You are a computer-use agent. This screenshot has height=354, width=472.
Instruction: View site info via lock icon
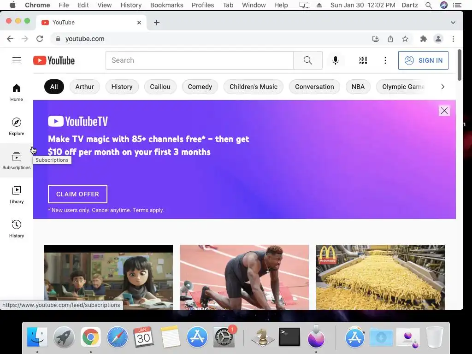(58, 39)
